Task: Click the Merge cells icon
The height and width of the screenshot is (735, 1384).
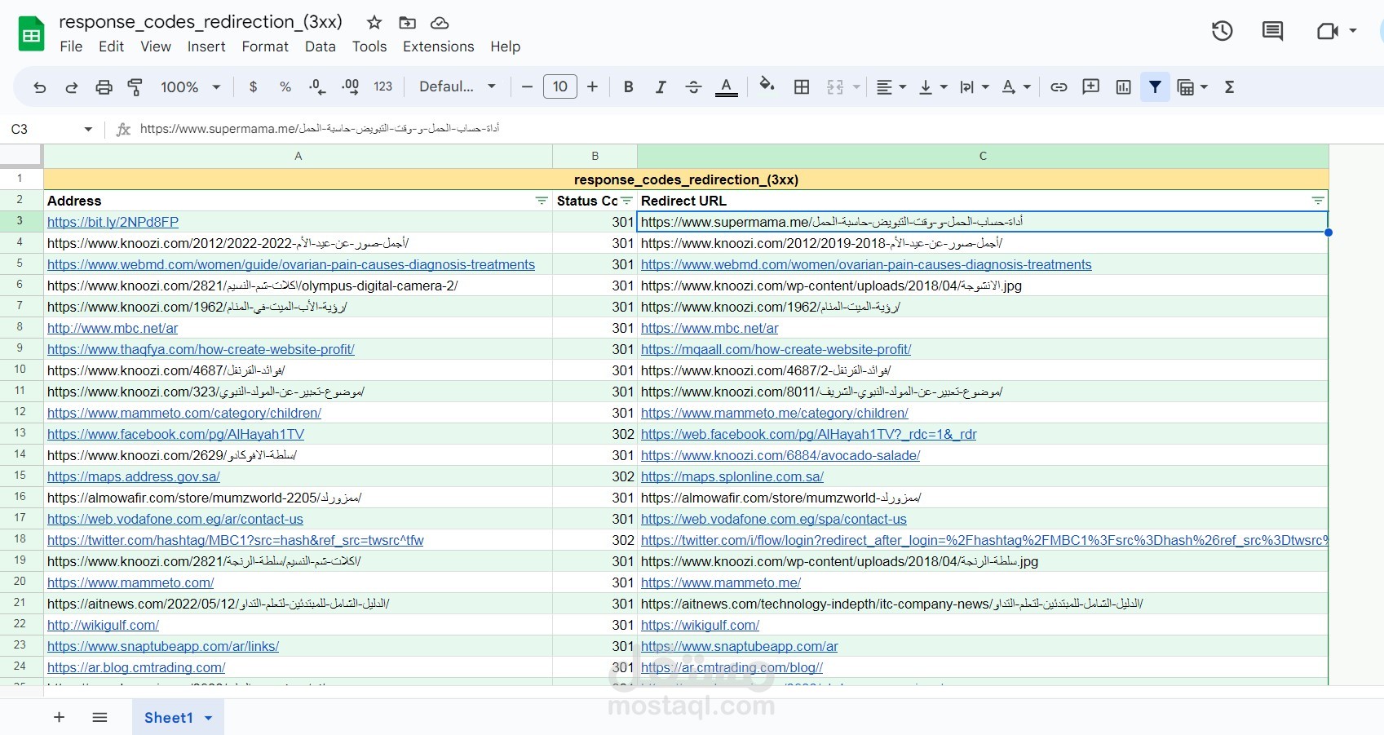Action: (x=835, y=87)
